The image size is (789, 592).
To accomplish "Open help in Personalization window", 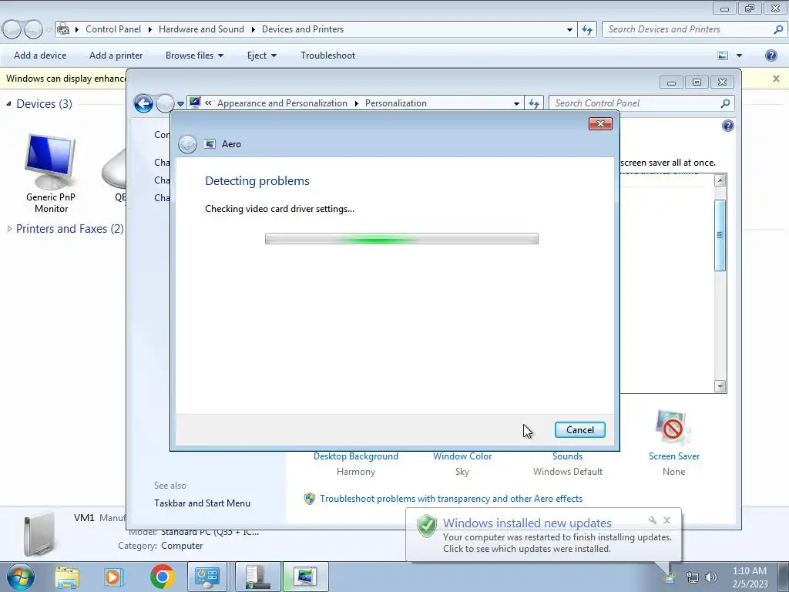I will [727, 126].
